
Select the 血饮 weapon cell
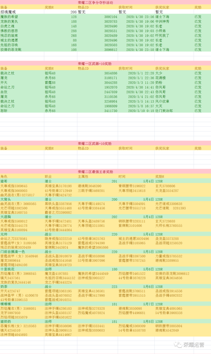point(4,92)
